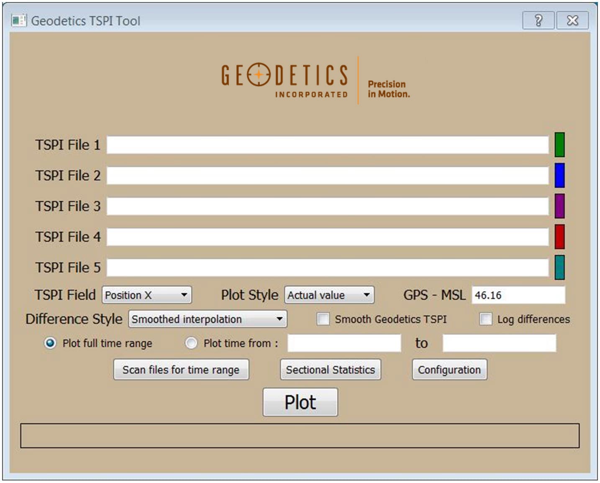
Task: Open the help using the question mark button
Action: point(538,19)
